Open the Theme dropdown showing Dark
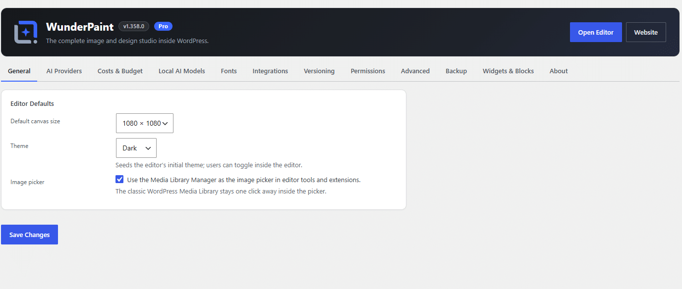 [x=136, y=148]
